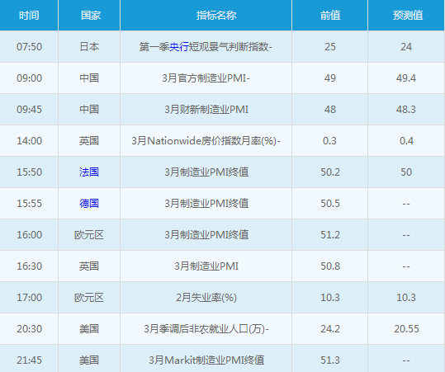The width and height of the screenshot is (445, 372).
Task: Select the 时间 column header
Action: [29, 16]
